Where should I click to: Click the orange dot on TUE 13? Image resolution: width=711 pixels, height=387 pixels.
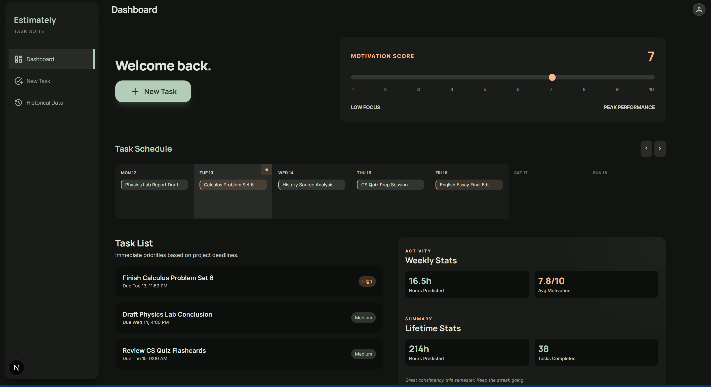[267, 170]
